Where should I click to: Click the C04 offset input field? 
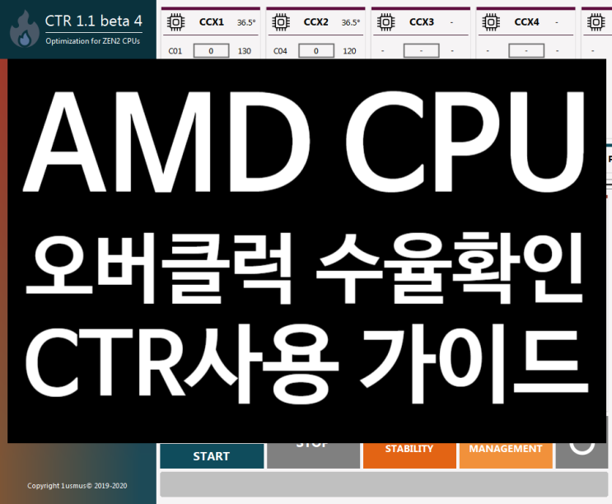click(316, 51)
